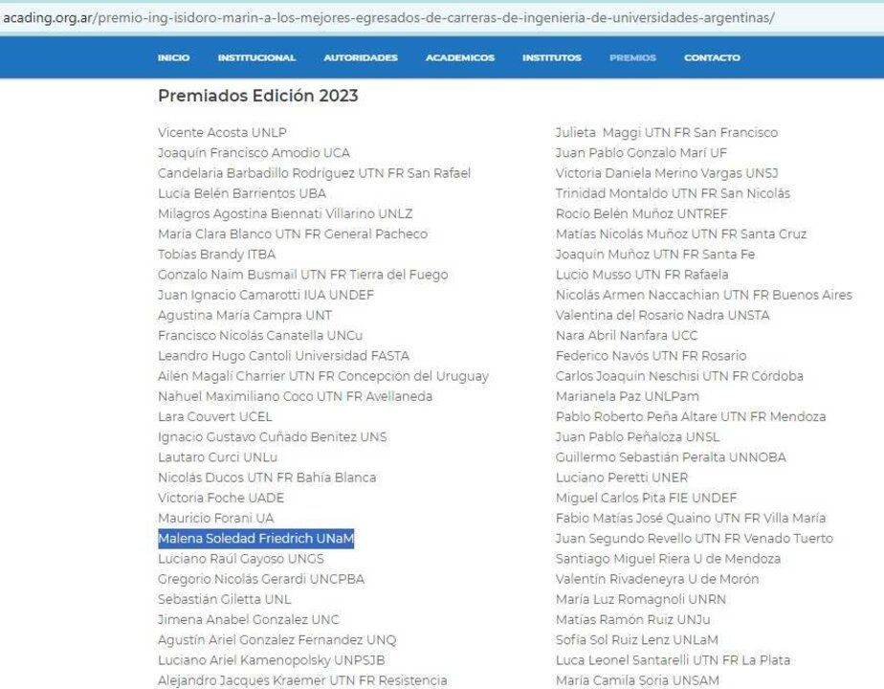This screenshot has width=884, height=689.
Task: Open the AUTORIDADES menu item
Action: 361,57
